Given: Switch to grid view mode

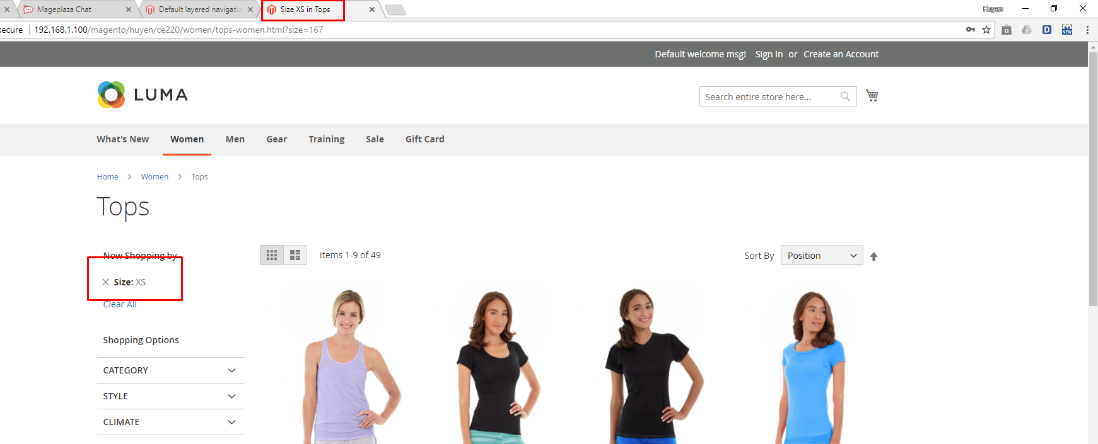Looking at the screenshot, I should pyautogui.click(x=272, y=255).
